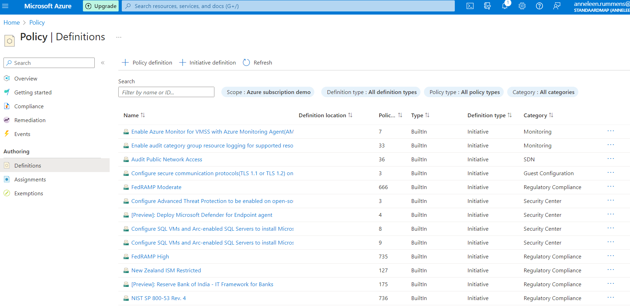Open Exemptions in the sidebar
Screen dimensions: 630x307
(x=28, y=194)
